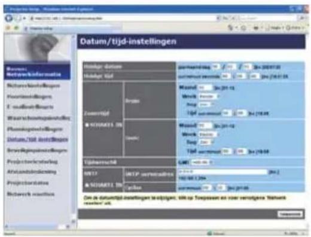This screenshot has height=237, width=311.
Task: Open Netwerkinstellingen in the sidebar
Action: coord(33,86)
